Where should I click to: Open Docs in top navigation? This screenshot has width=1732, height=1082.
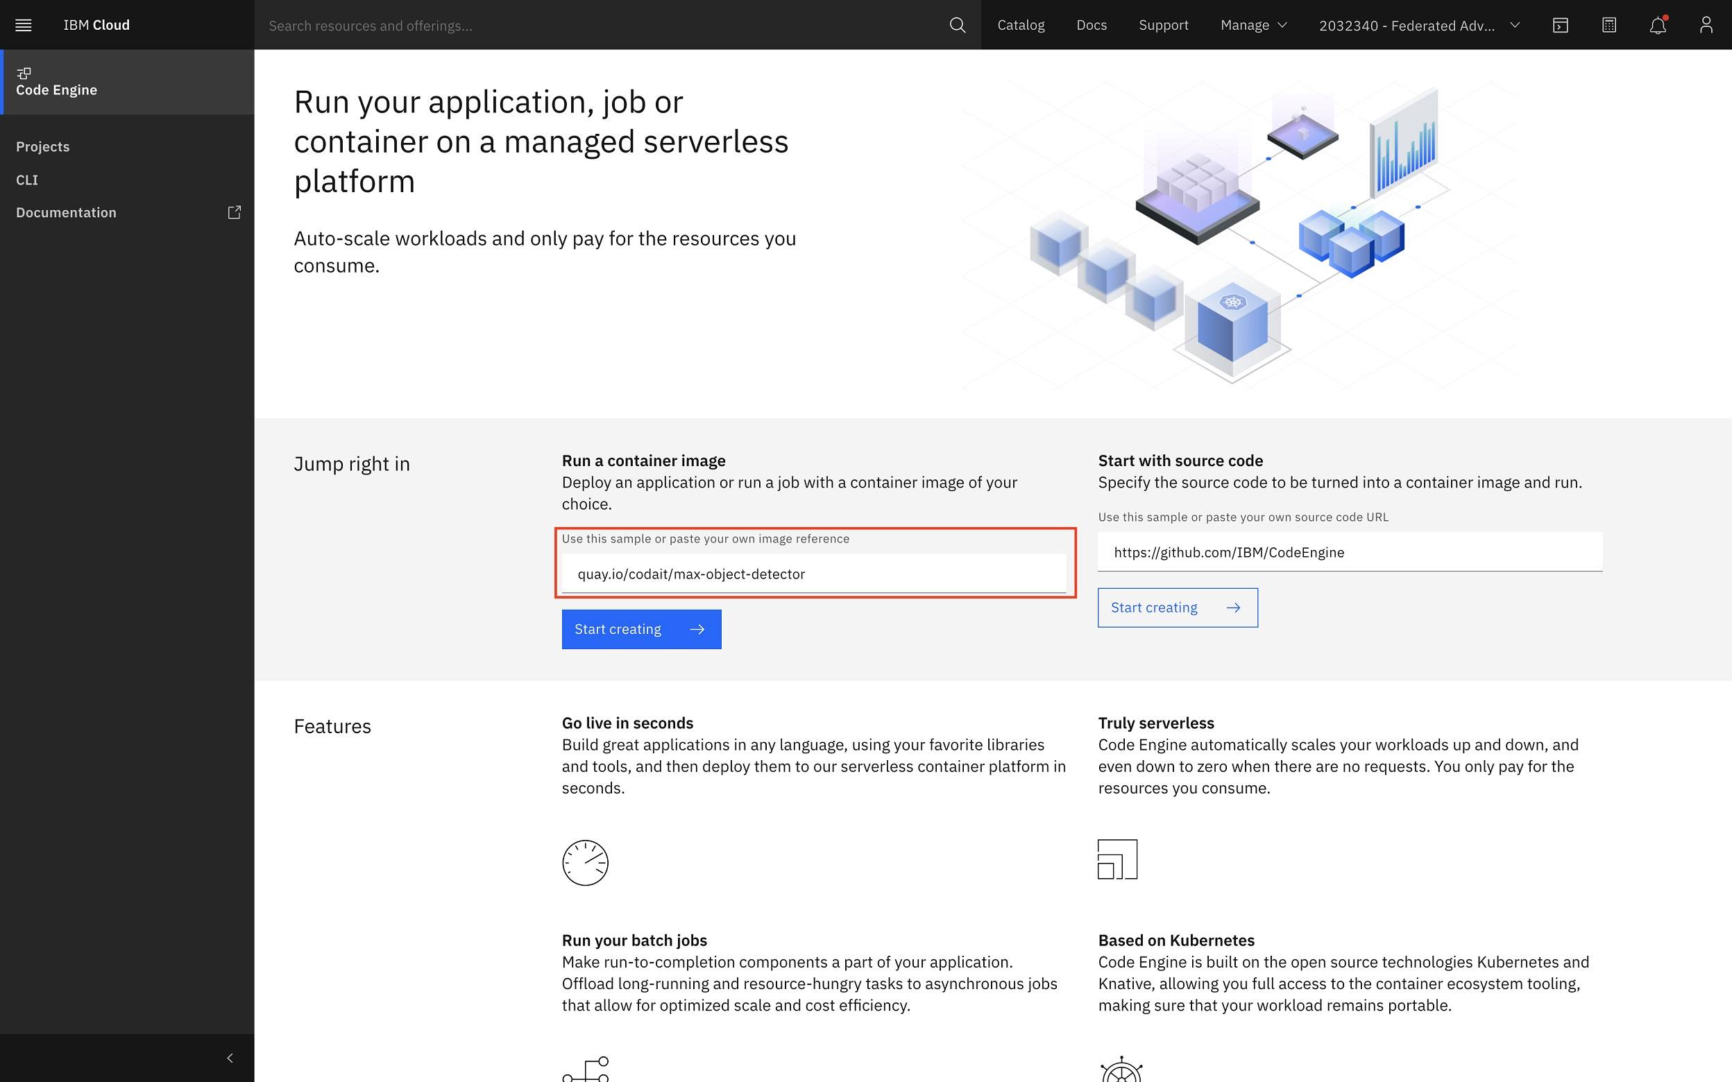(x=1092, y=25)
